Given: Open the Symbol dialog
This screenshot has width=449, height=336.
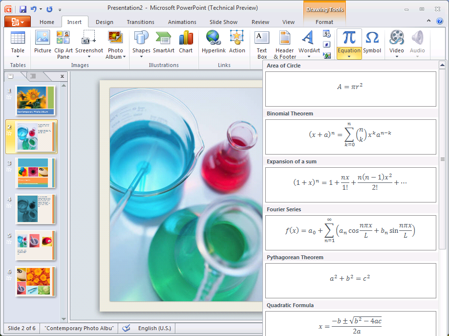Looking at the screenshot, I should [372, 42].
